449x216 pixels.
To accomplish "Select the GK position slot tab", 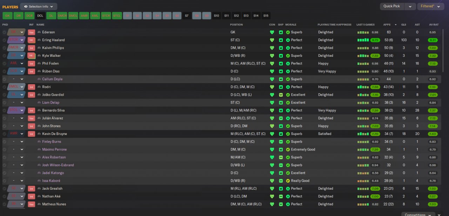I will point(7,16).
